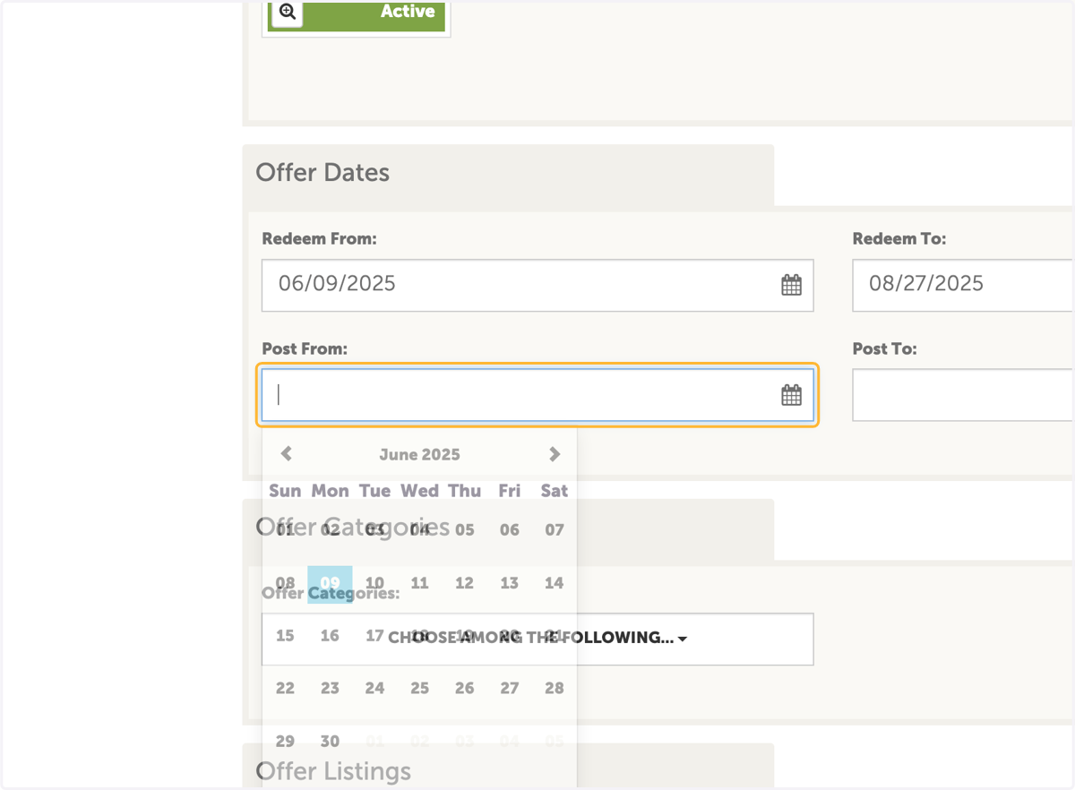Screen dimensions: 1075x790
Task: Choose June 23 in the calendar
Action: [x=330, y=689]
